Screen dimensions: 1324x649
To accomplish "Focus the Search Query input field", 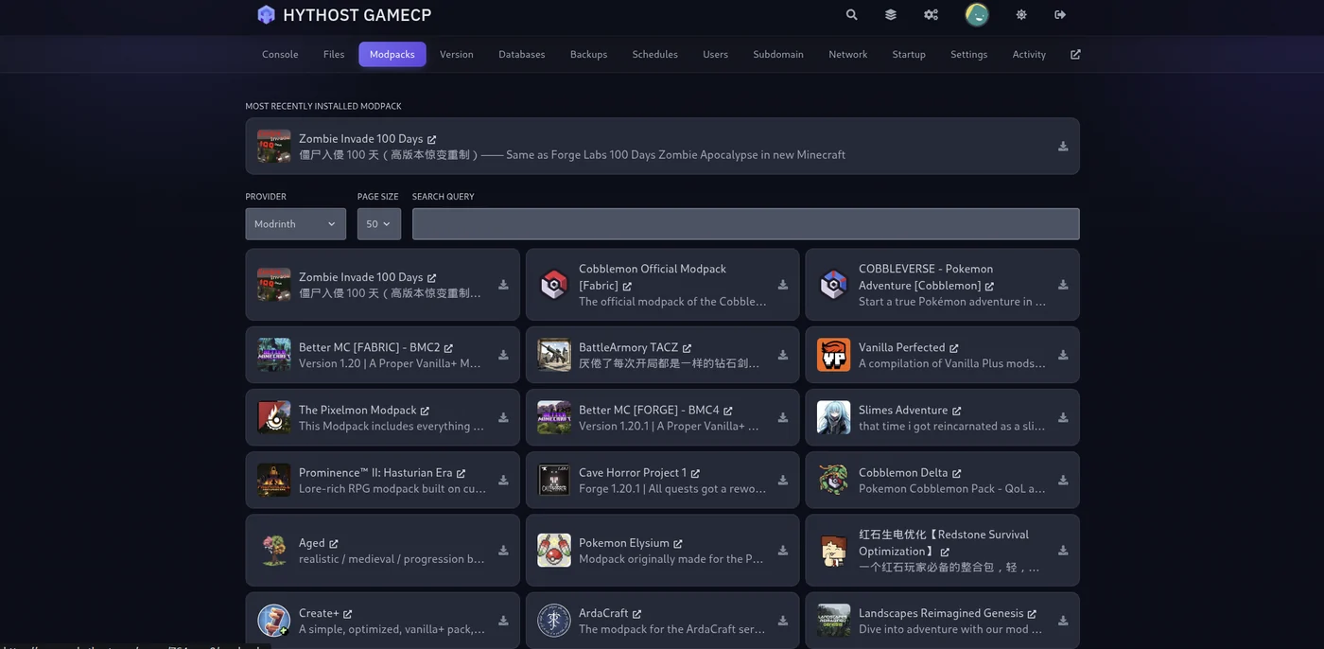I will 746,224.
